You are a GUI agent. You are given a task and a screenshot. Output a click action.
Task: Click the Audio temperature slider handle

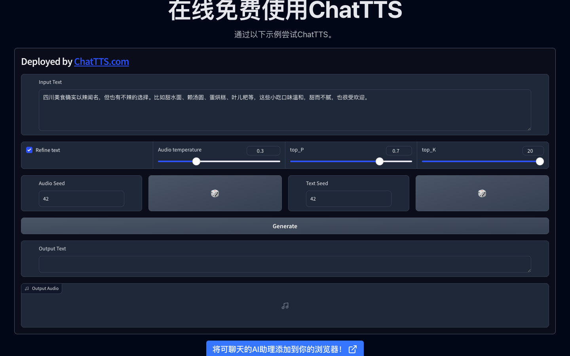(x=196, y=161)
